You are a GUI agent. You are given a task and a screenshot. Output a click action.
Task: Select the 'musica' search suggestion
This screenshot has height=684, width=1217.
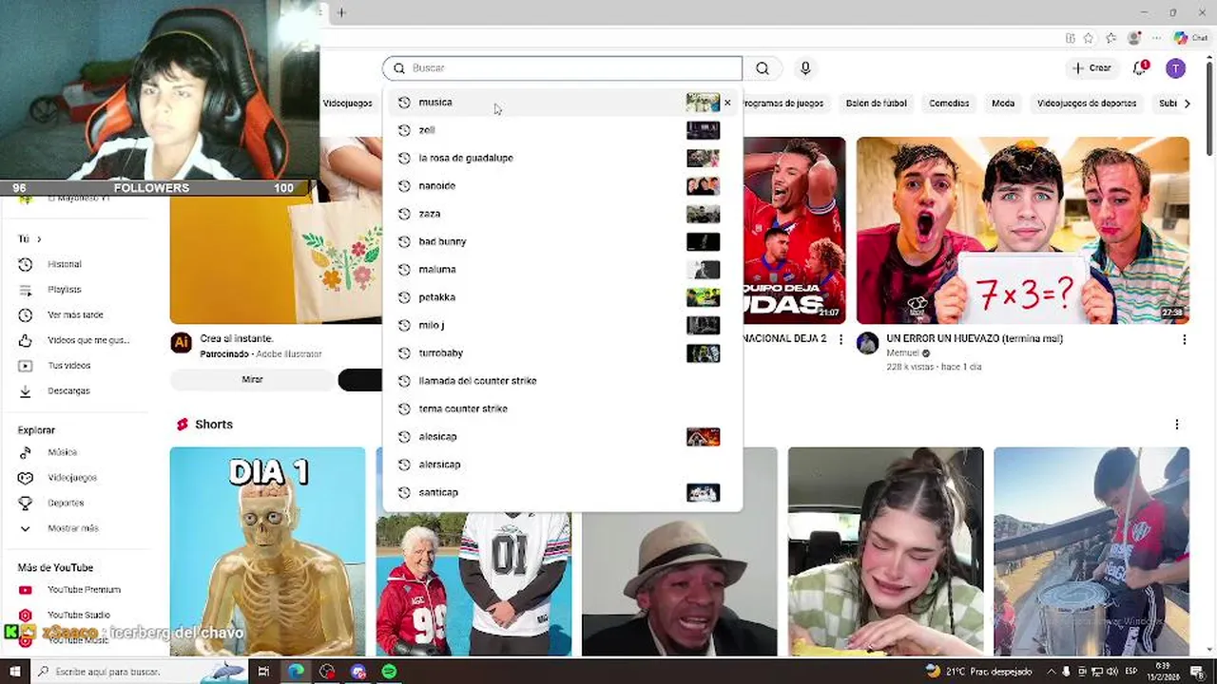point(563,103)
